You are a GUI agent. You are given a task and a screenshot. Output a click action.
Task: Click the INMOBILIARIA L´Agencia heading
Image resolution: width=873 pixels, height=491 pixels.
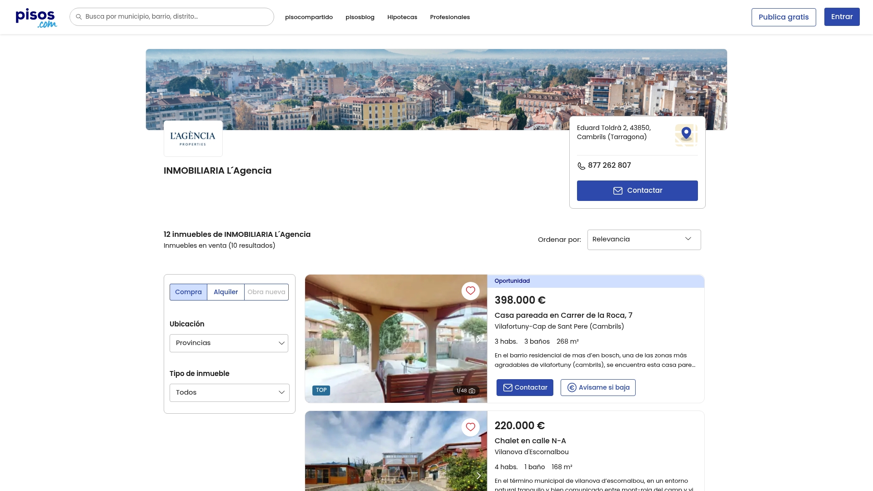coord(217,171)
